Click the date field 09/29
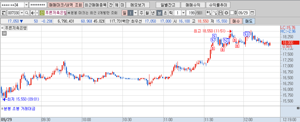The image size is (300, 122). pyautogui.click(x=243, y=13)
